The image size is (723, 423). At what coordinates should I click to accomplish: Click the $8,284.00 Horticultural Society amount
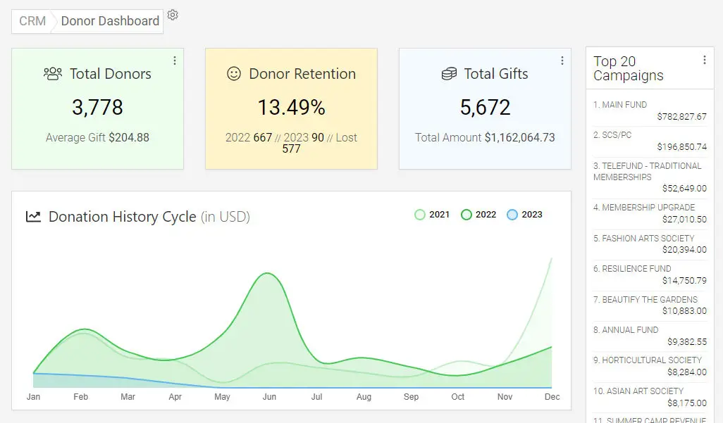click(x=687, y=372)
